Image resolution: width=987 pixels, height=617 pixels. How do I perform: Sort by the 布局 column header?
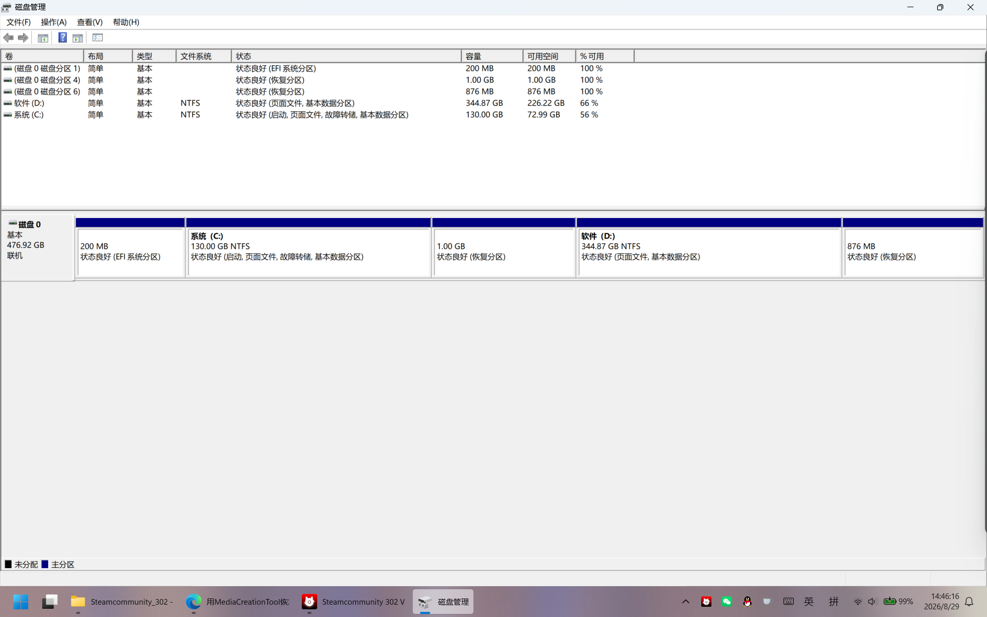[108, 56]
